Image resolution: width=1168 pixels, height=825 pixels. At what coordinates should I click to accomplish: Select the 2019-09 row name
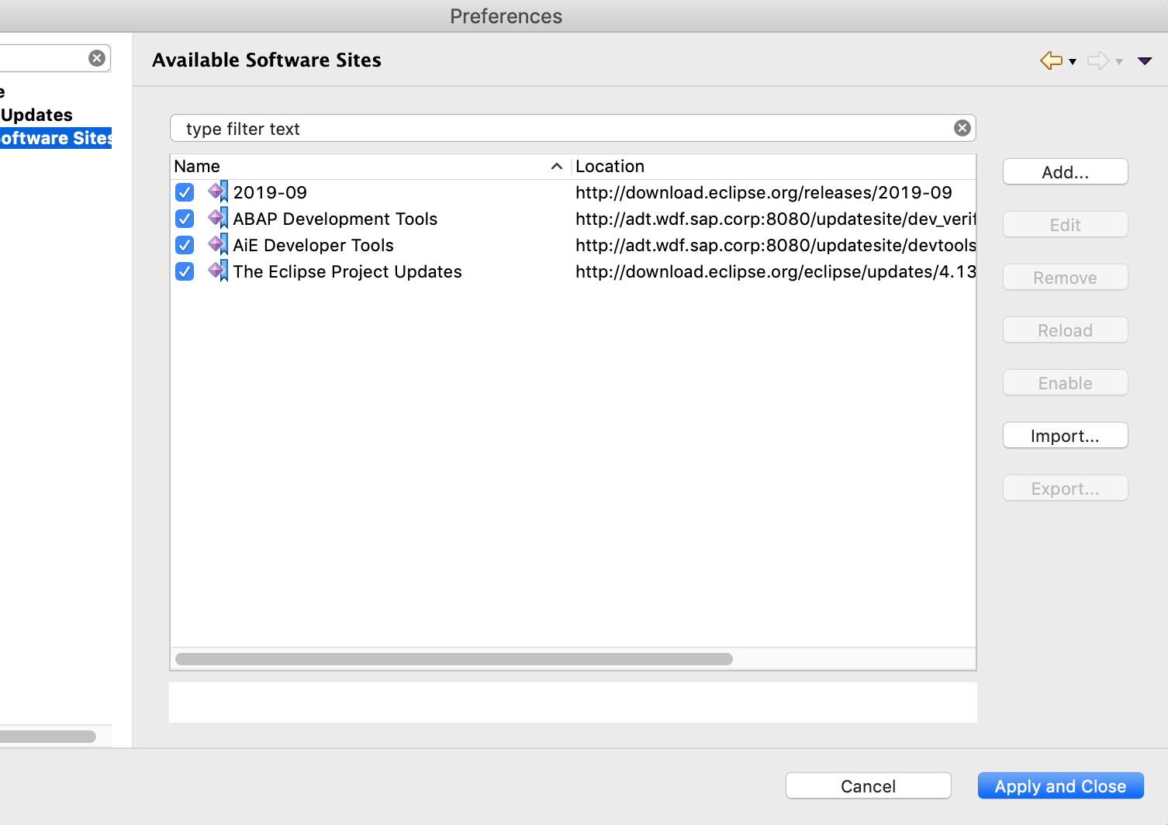[x=270, y=192]
